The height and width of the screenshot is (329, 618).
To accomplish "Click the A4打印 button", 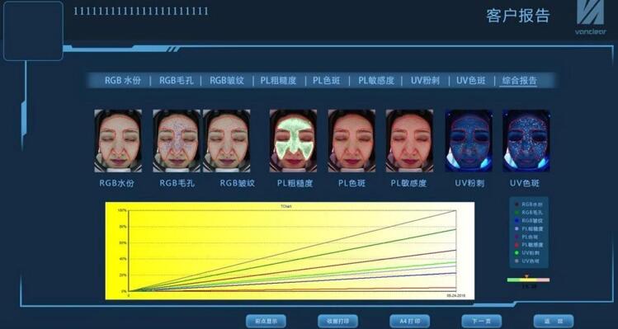I will point(410,321).
